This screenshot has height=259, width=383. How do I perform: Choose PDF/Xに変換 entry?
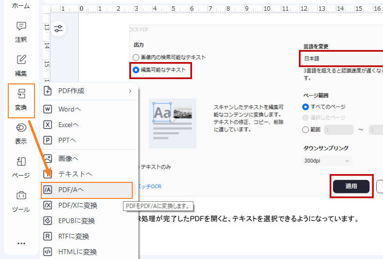89,205
